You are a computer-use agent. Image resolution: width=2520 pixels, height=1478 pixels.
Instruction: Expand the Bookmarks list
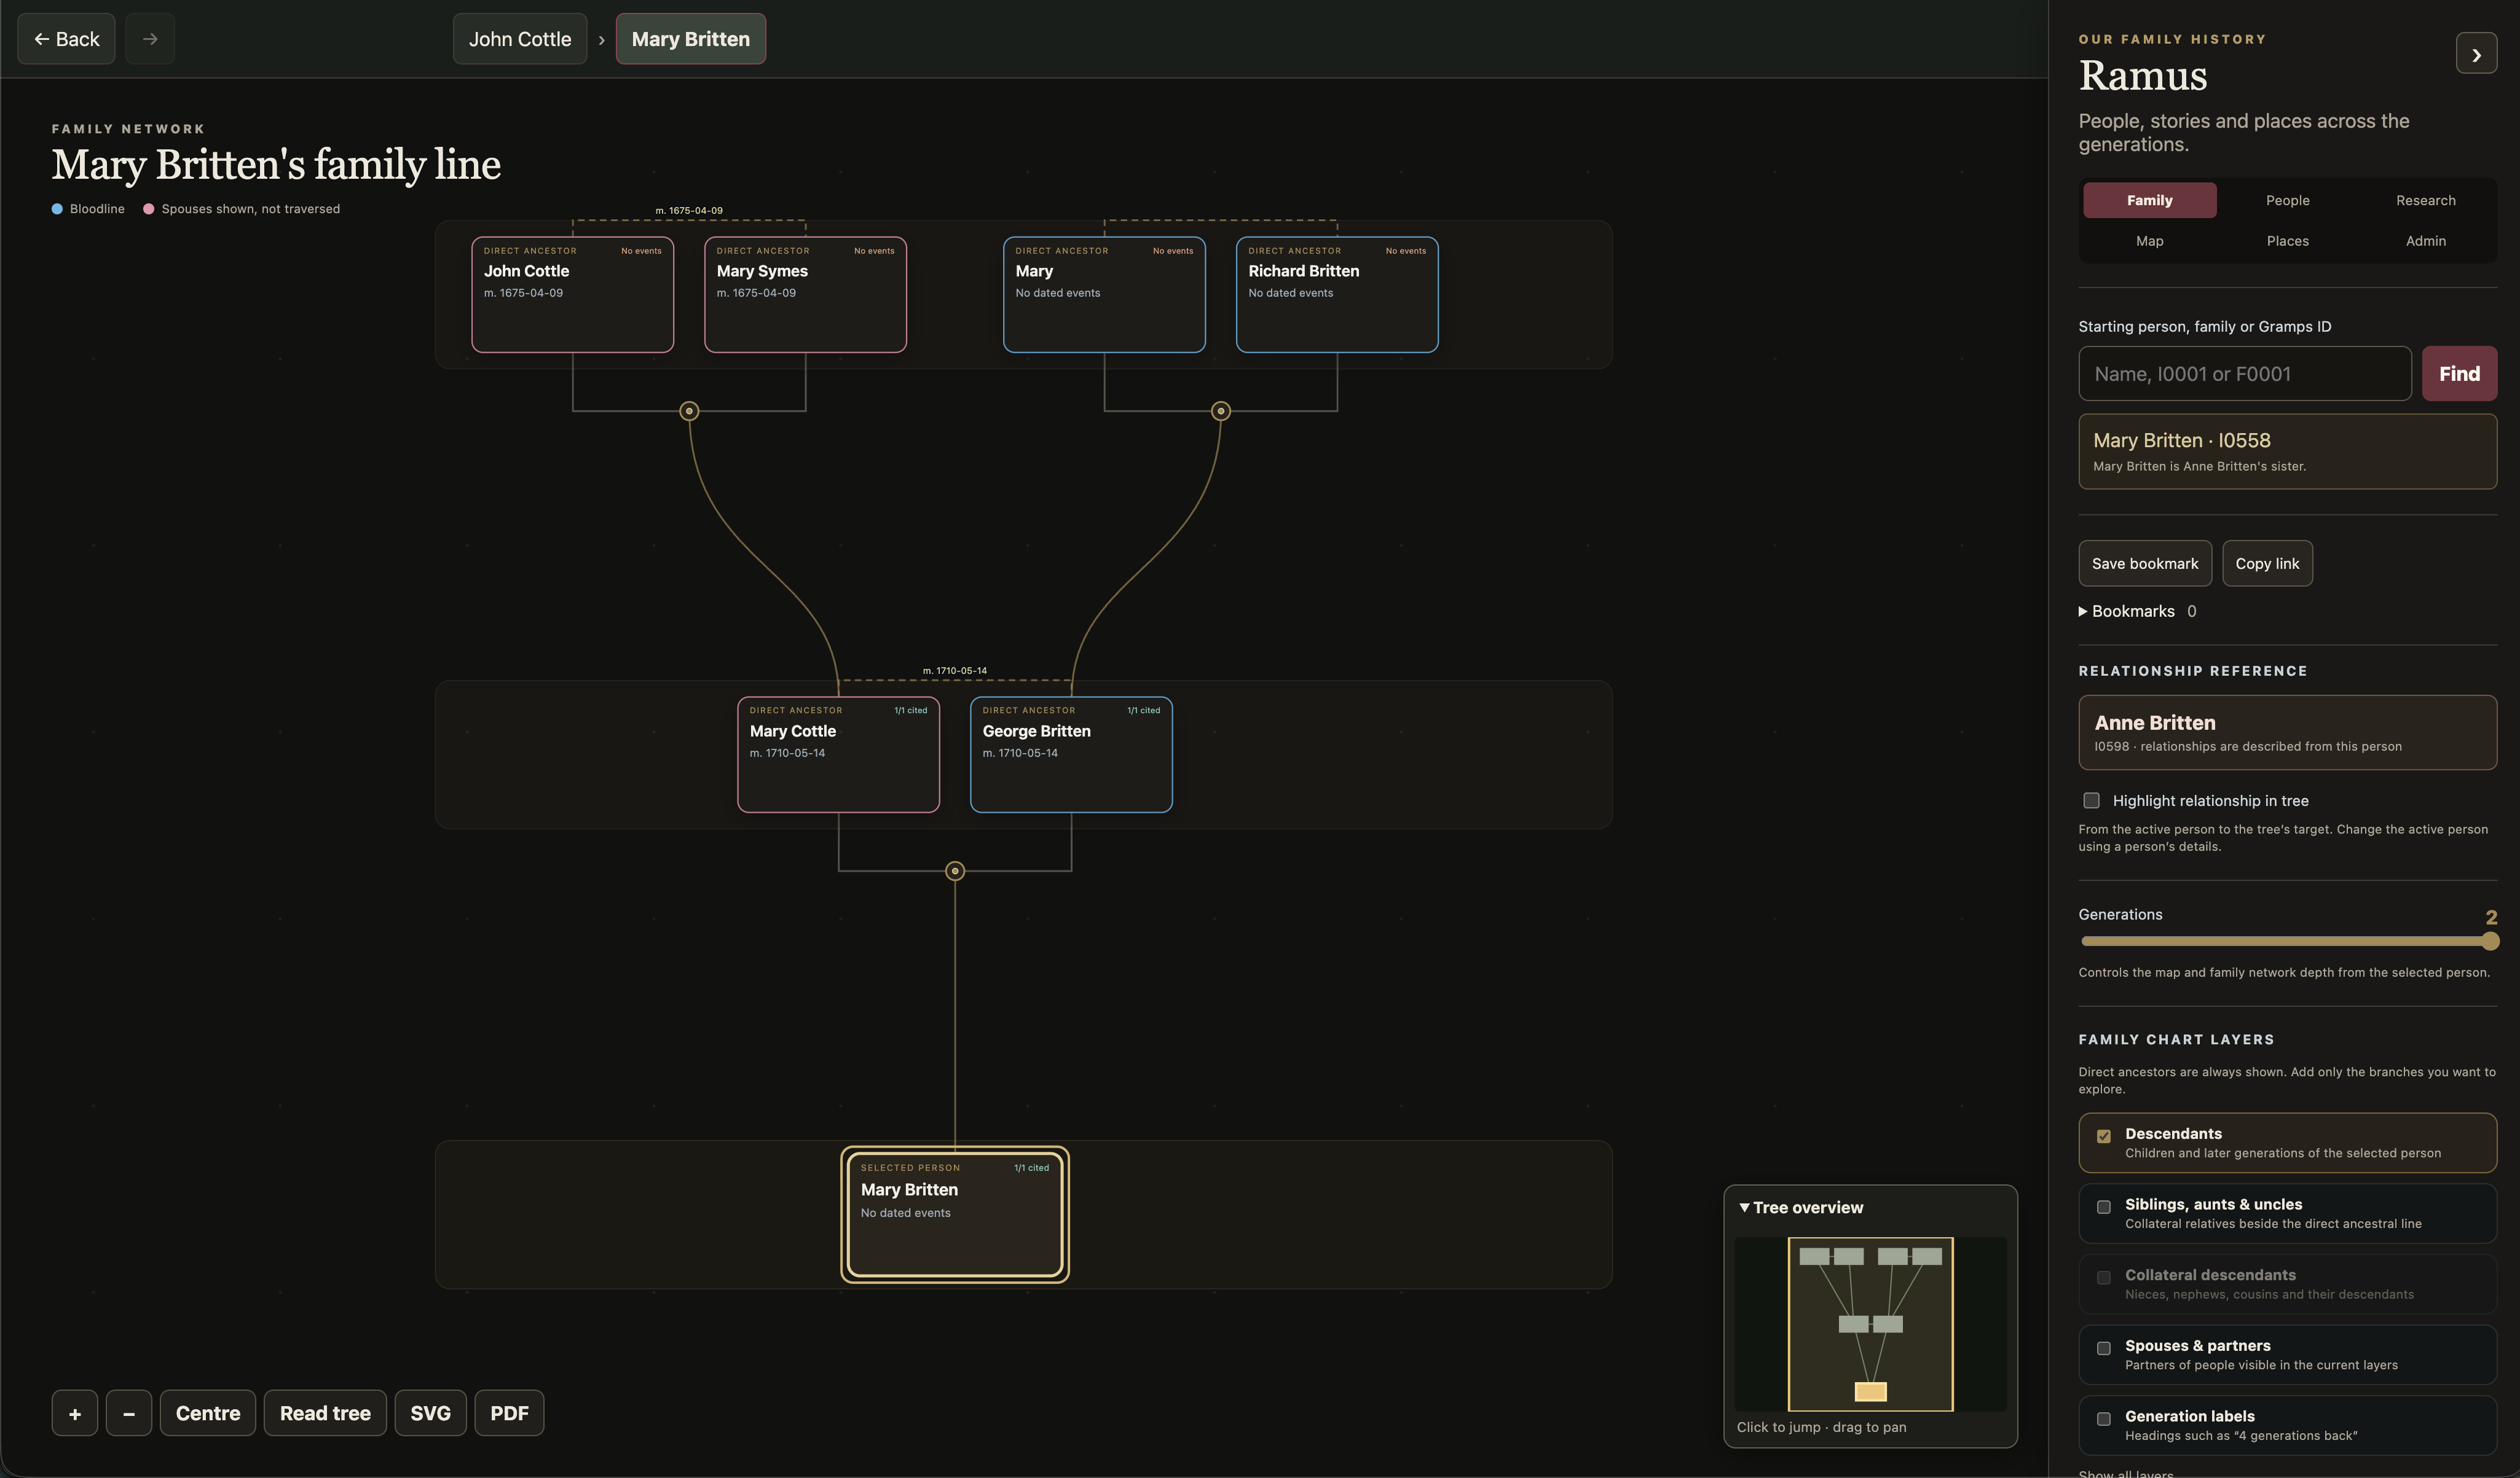(2137, 612)
